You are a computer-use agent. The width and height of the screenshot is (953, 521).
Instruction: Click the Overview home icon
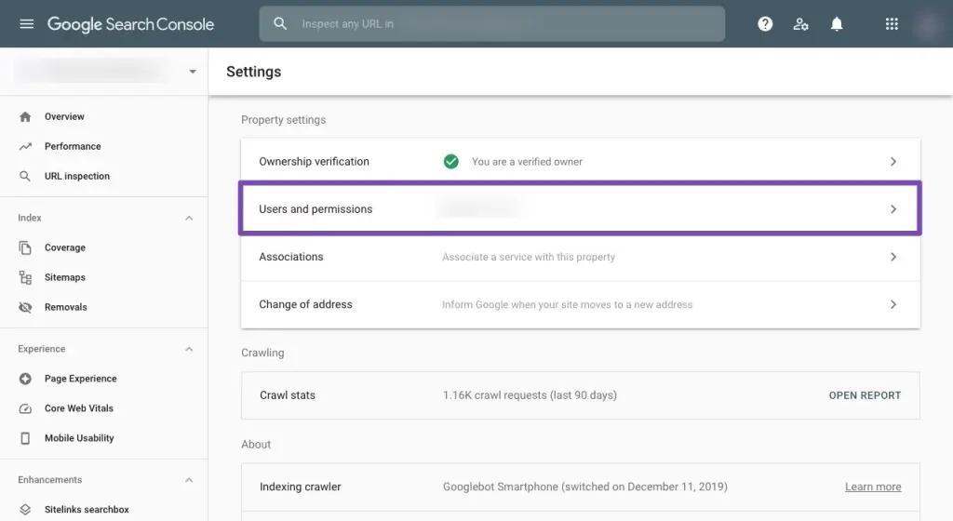[x=25, y=116]
